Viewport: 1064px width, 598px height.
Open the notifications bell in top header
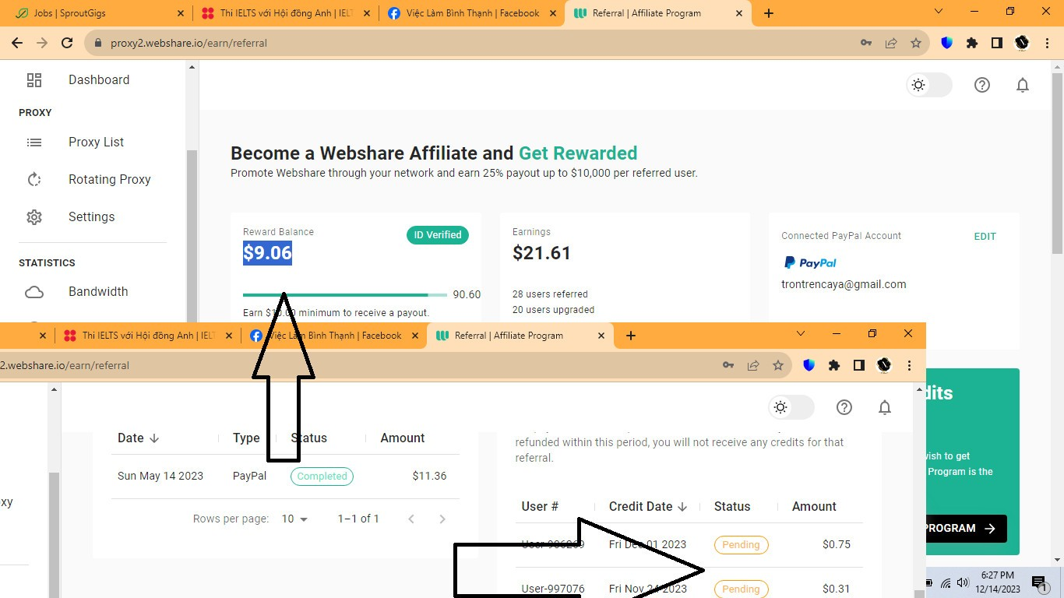tap(1023, 85)
